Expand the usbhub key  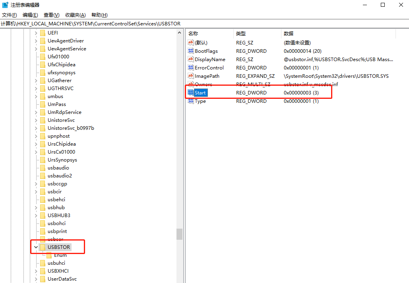(x=36, y=207)
